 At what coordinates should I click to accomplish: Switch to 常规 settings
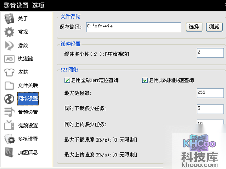coord(23,32)
